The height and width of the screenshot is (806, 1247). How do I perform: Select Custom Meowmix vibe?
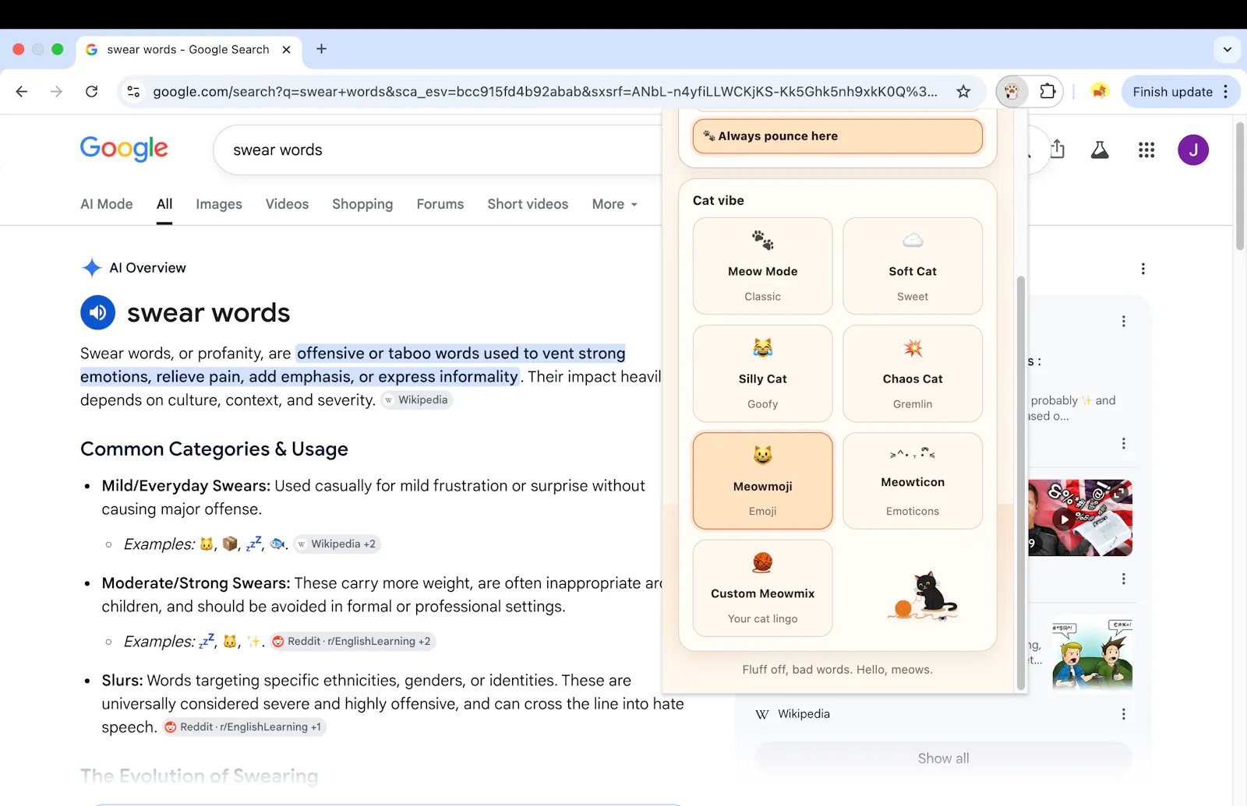pyautogui.click(x=762, y=589)
